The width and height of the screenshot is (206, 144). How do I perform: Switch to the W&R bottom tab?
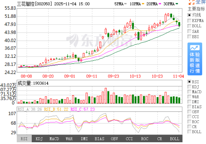click(69, 139)
